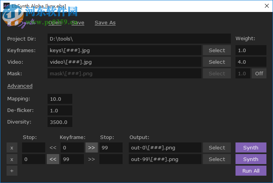Click Synth for the out-99 row

point(251,159)
